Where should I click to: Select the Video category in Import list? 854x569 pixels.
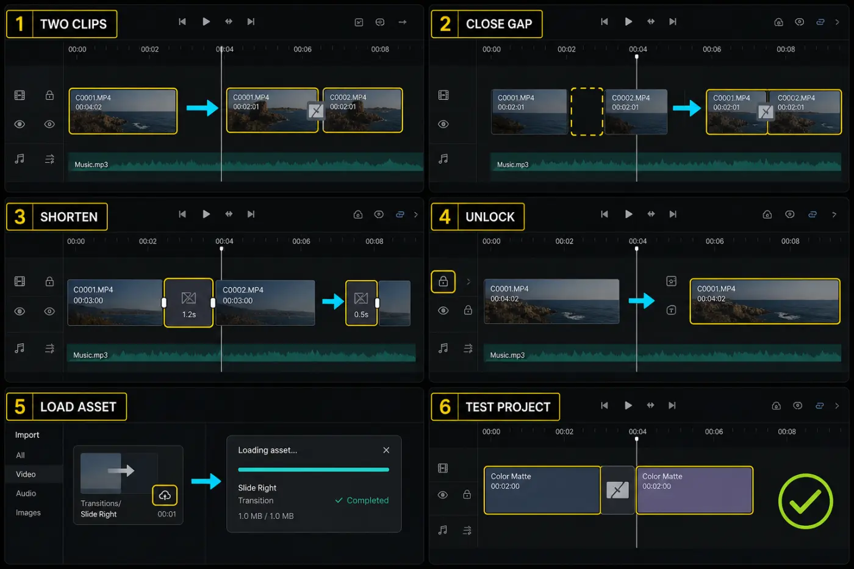point(34,474)
